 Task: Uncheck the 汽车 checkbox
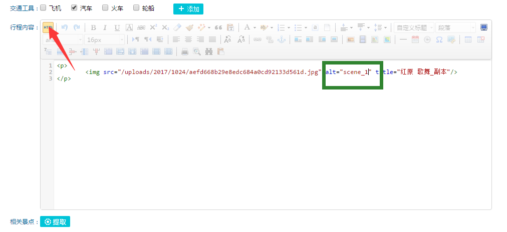click(74, 8)
